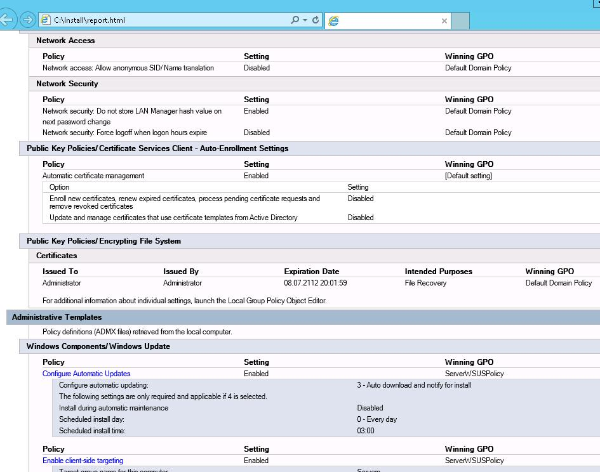
Task: Collapse the Network Access section header
Action: point(65,41)
